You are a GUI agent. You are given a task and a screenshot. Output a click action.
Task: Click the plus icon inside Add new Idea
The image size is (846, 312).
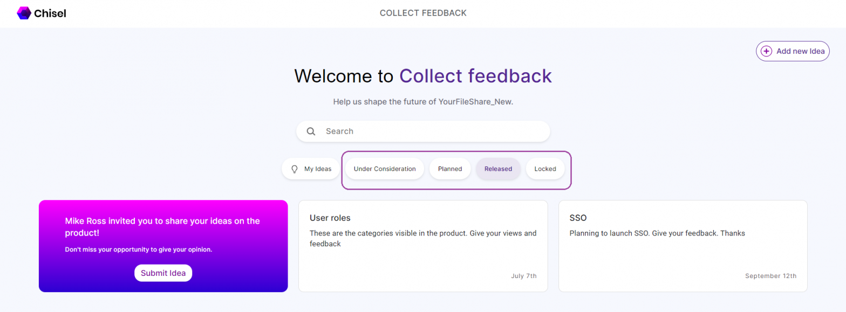[x=767, y=51]
